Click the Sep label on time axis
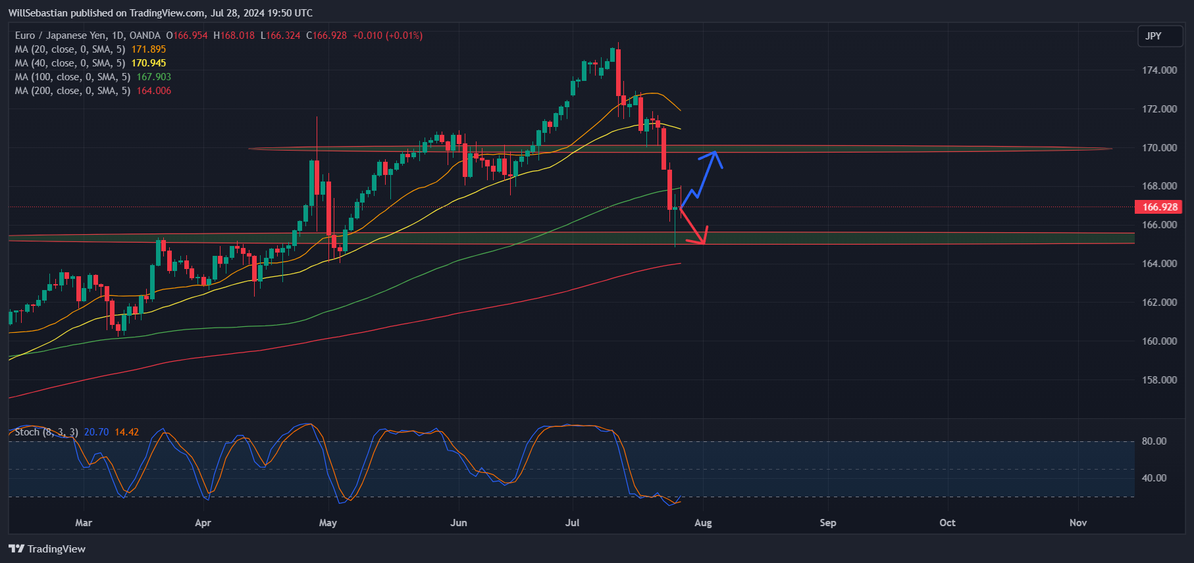 pyautogui.click(x=828, y=523)
